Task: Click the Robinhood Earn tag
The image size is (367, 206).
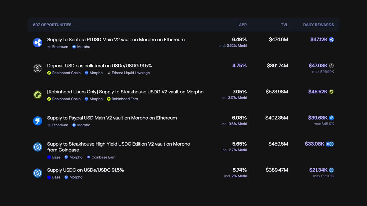Action: click(x=122, y=99)
